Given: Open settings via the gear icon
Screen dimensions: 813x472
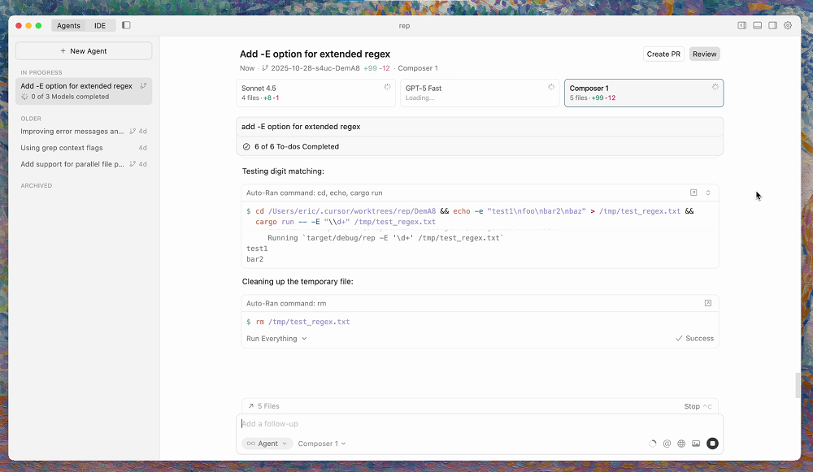Looking at the screenshot, I should tap(788, 25).
